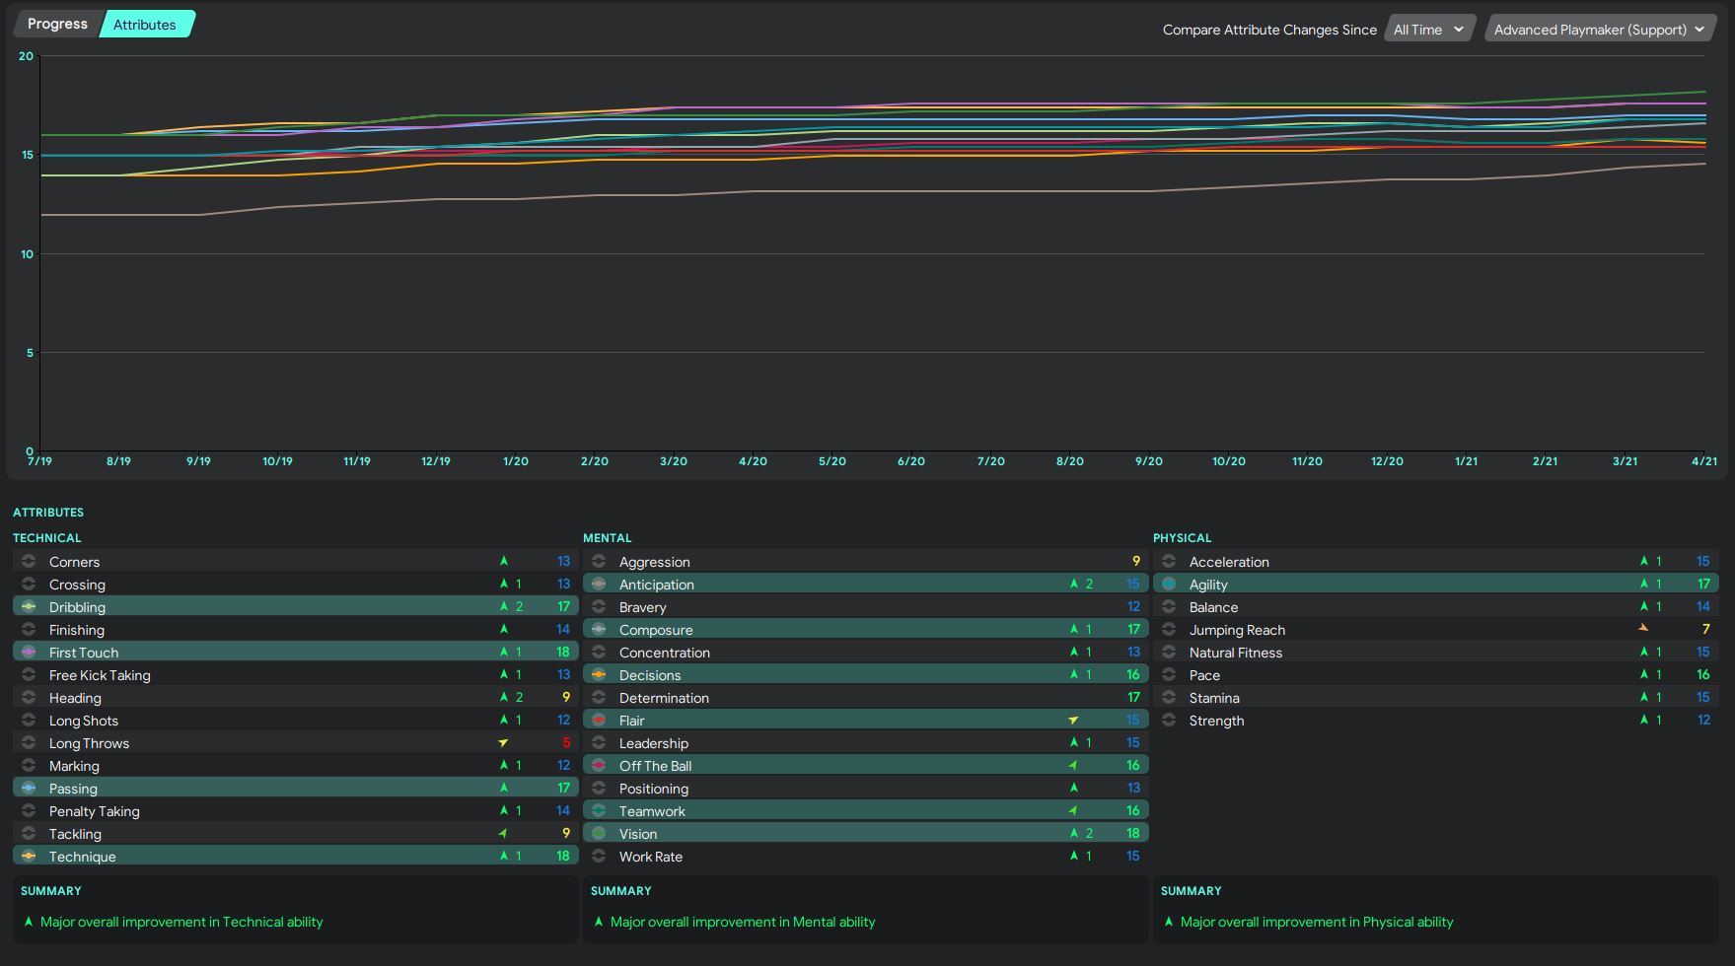Click the Agility attribute colored icon

click(x=1169, y=585)
